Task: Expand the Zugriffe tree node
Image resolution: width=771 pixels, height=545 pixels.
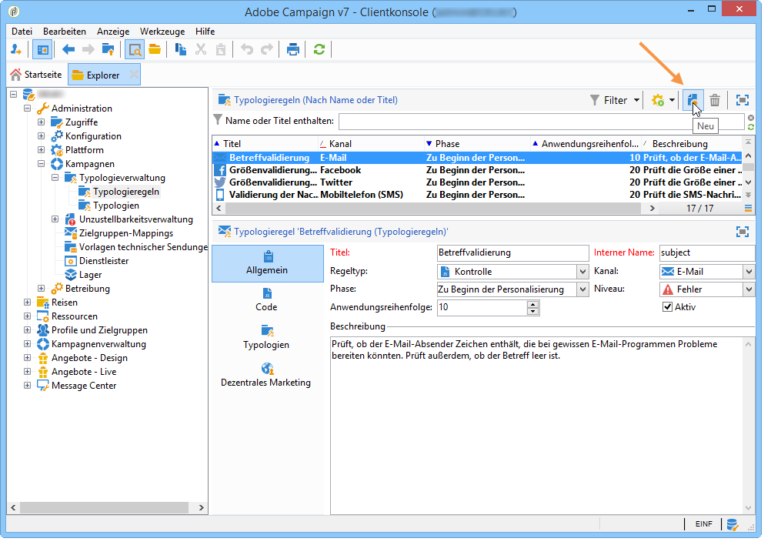Action: pos(42,122)
